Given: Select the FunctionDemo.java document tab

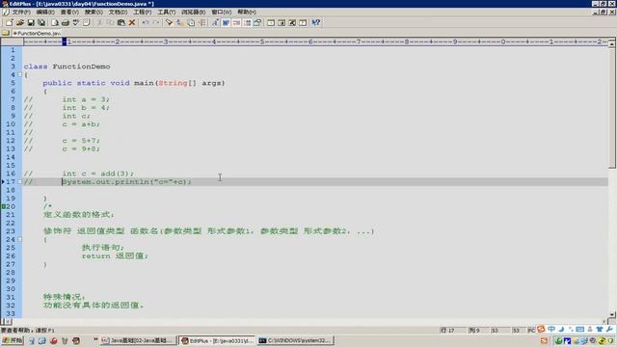Looking at the screenshot, I should tap(38, 34).
